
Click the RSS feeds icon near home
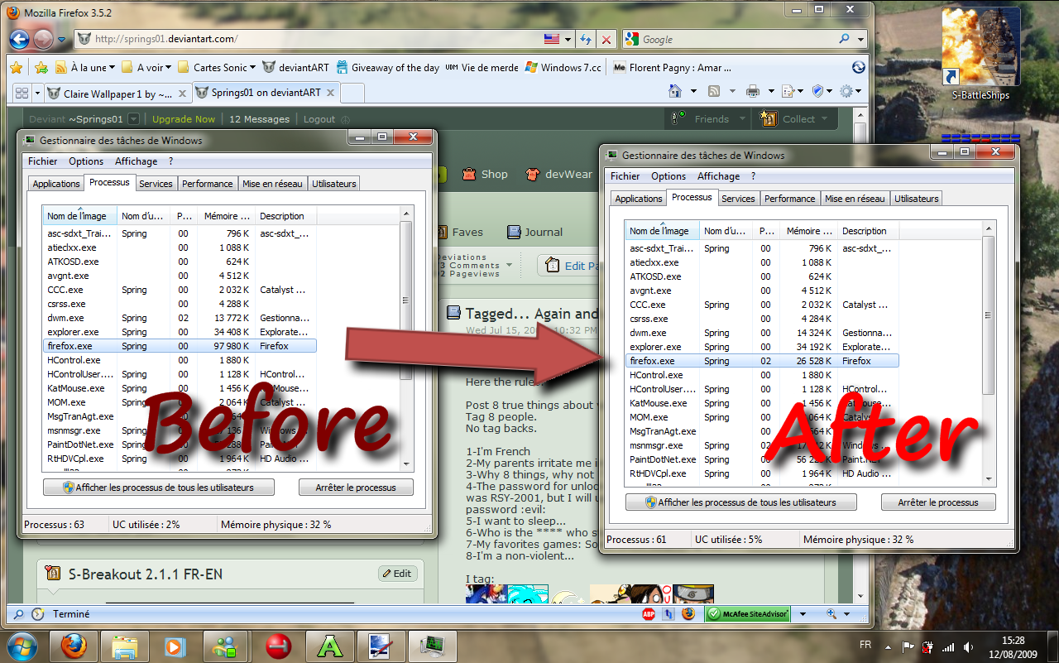coord(713,91)
